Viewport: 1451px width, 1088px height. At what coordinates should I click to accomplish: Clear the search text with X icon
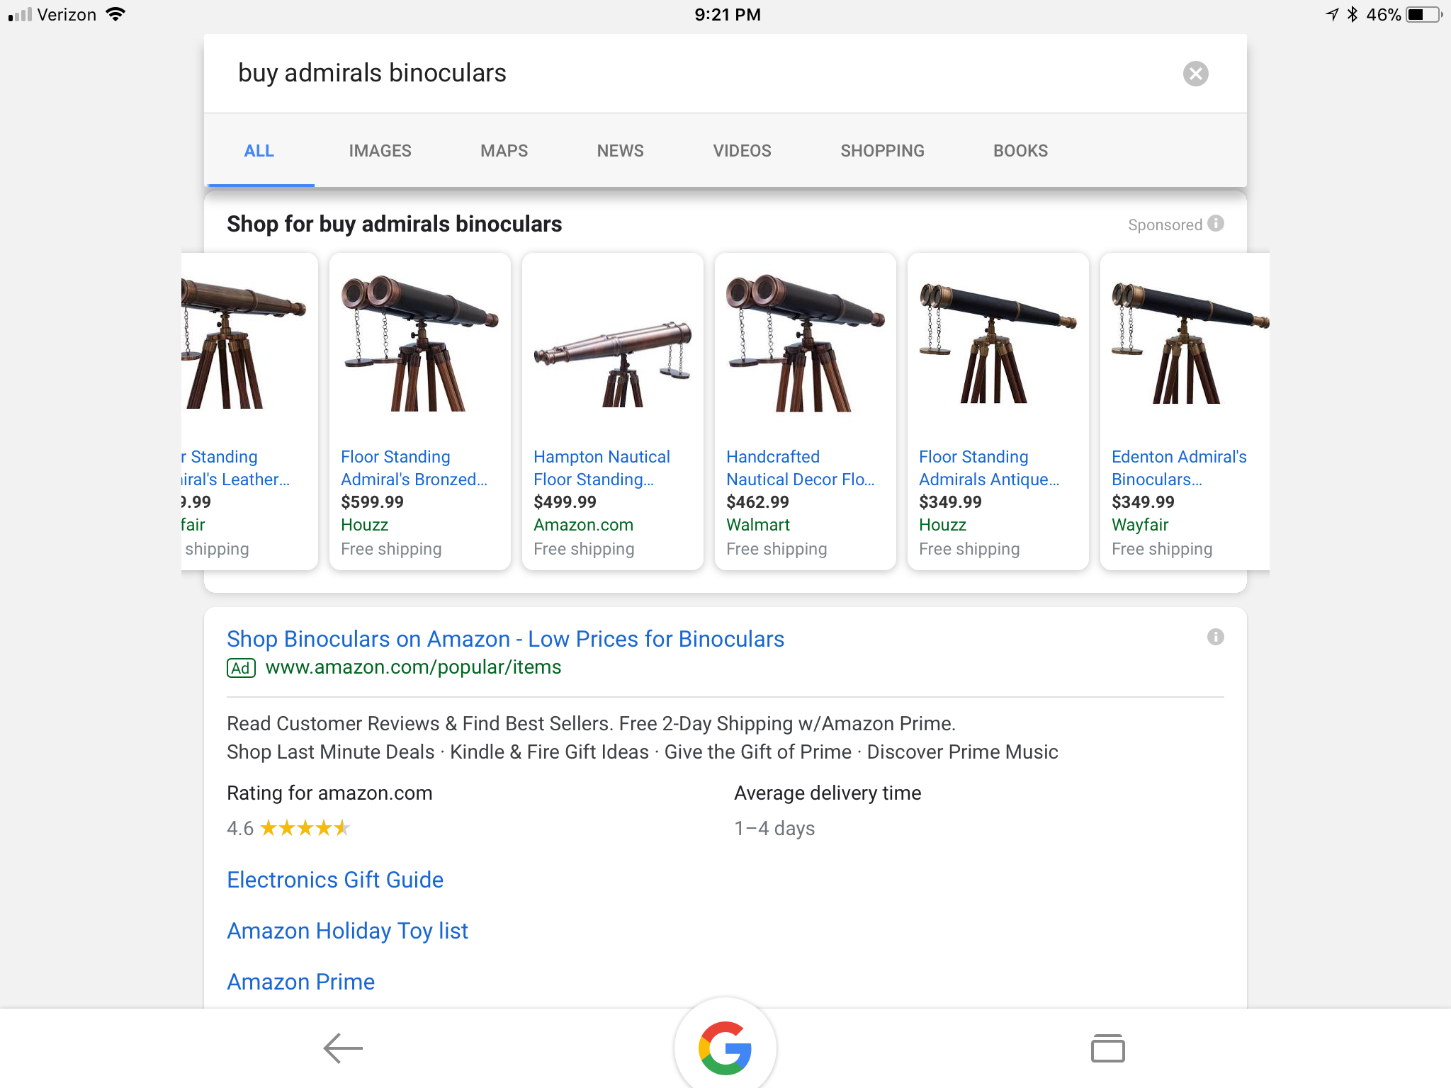(1195, 74)
